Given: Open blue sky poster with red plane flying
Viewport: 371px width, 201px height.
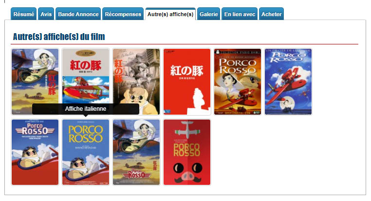Looking at the screenshot, I should pyautogui.click(x=288, y=82).
